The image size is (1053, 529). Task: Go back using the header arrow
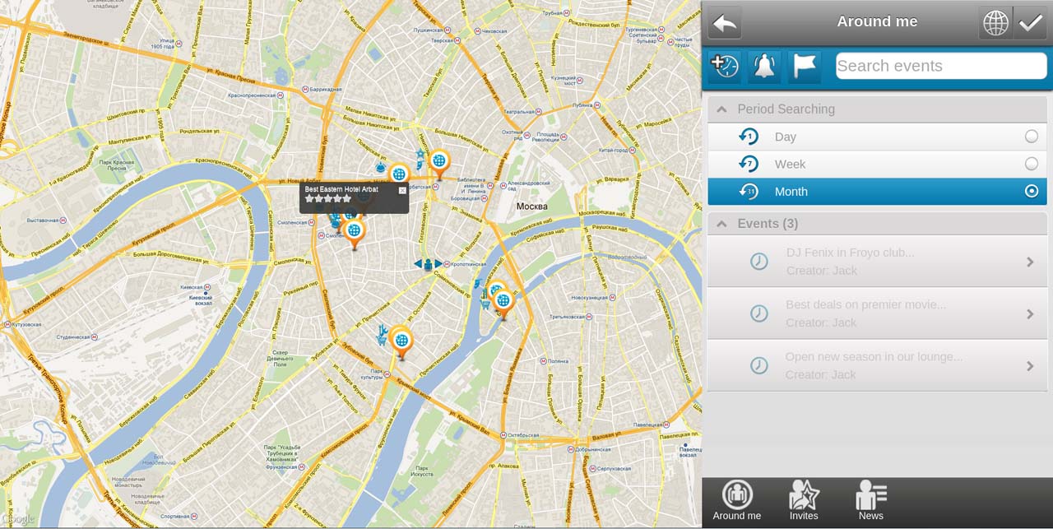(x=725, y=23)
